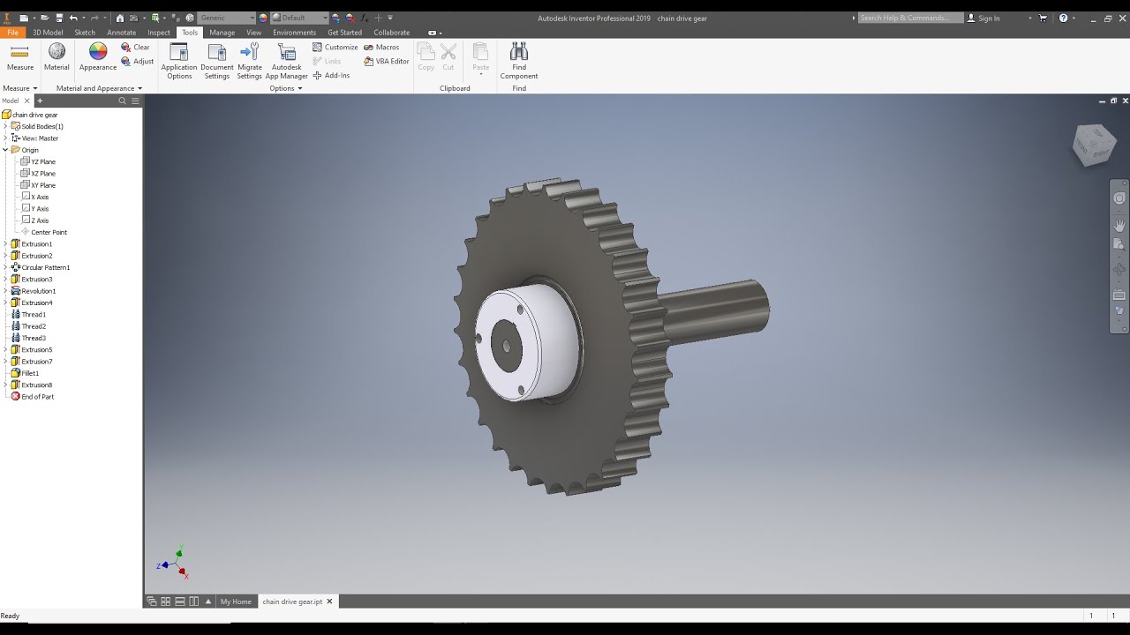Click the Adjust appearance tool

click(x=137, y=62)
